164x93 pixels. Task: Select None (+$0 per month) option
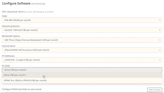tap(82, 75)
